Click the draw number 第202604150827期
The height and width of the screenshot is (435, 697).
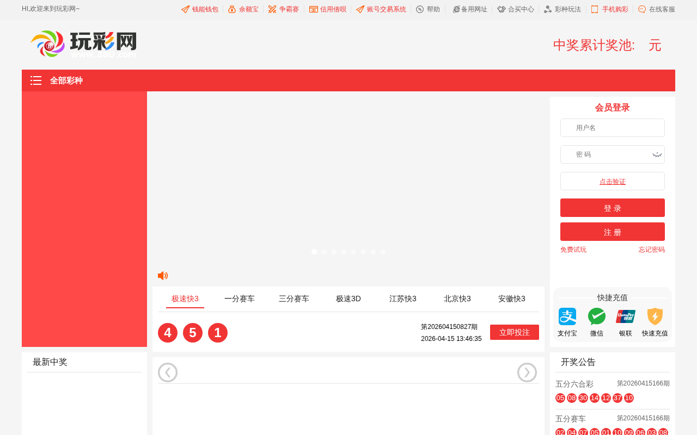449,327
